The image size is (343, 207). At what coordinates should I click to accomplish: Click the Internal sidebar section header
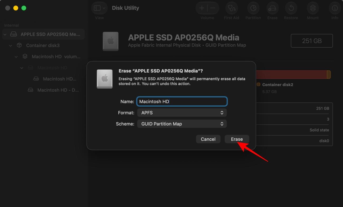point(11,25)
